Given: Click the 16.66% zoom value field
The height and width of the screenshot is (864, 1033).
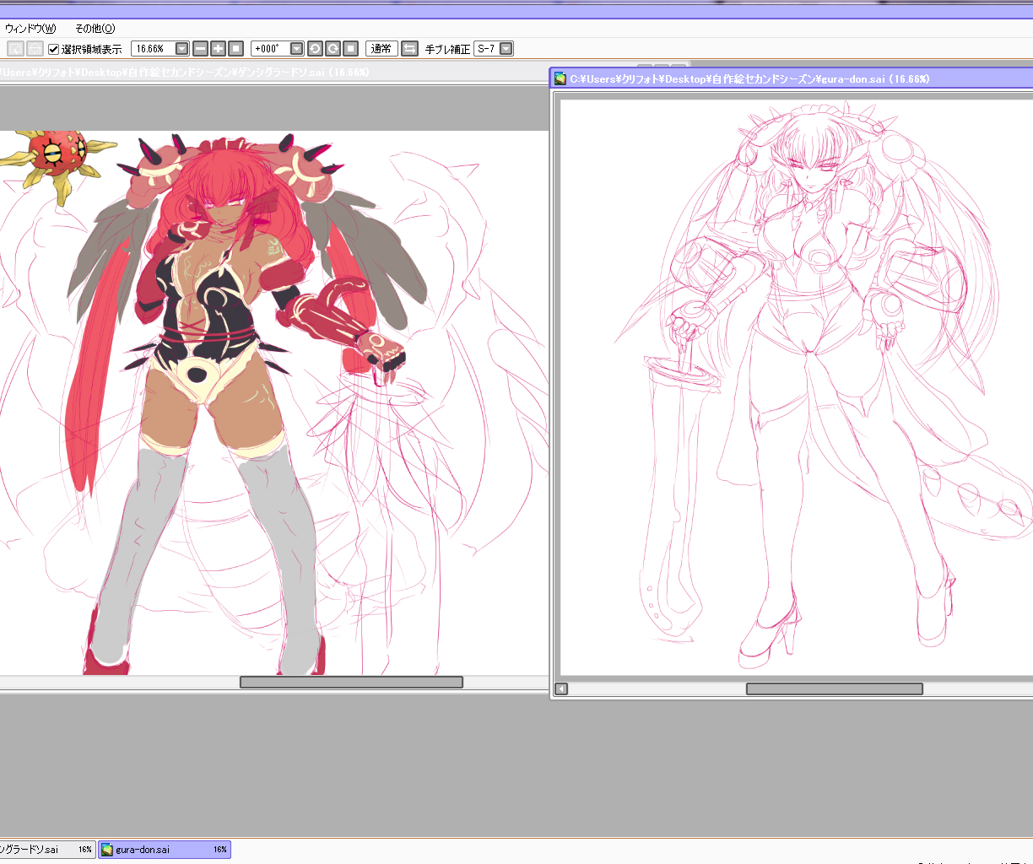Looking at the screenshot, I should (x=152, y=49).
